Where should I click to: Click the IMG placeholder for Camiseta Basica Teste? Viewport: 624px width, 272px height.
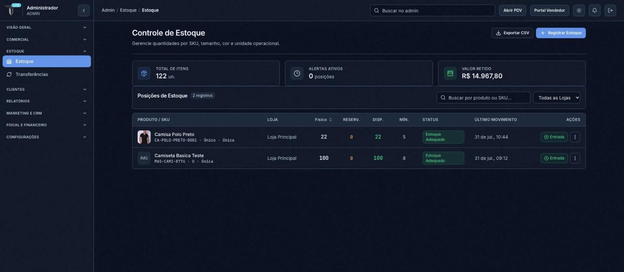pyautogui.click(x=144, y=158)
